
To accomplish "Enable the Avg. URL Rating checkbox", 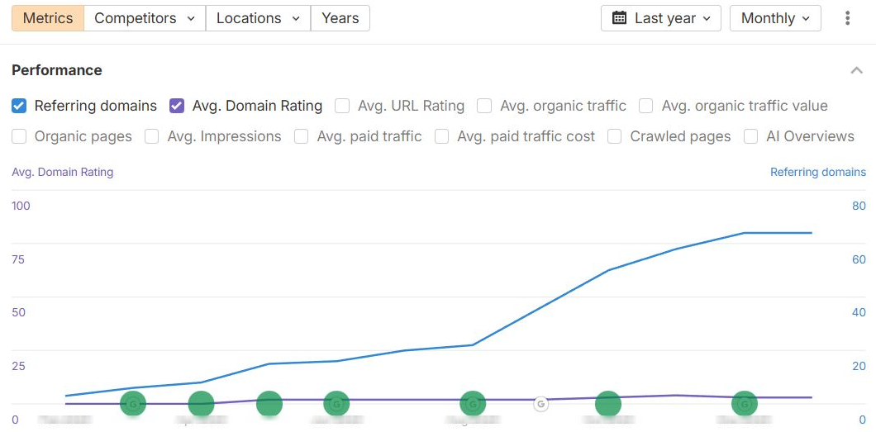I will point(342,106).
